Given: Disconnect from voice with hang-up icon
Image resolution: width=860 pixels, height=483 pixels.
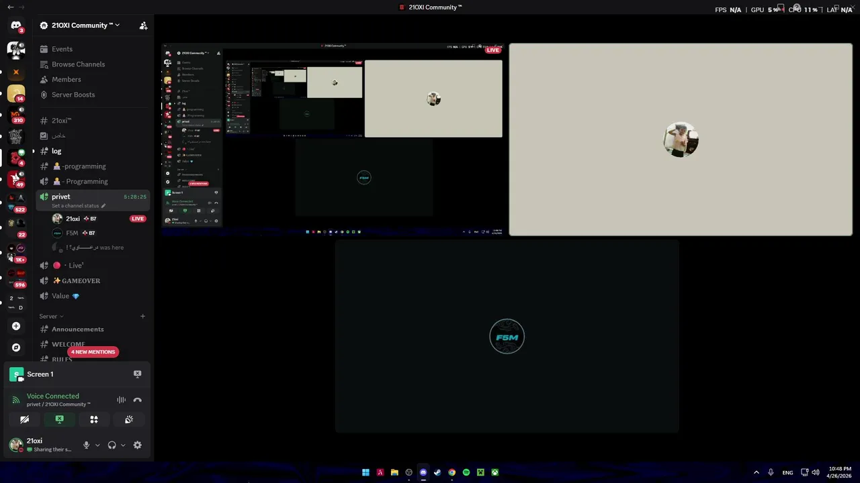Looking at the screenshot, I should (138, 400).
